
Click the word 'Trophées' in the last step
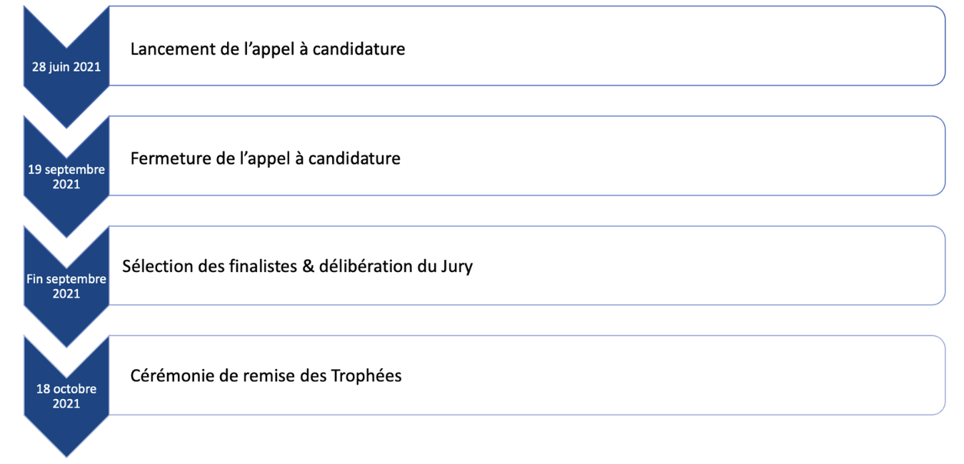366,375
